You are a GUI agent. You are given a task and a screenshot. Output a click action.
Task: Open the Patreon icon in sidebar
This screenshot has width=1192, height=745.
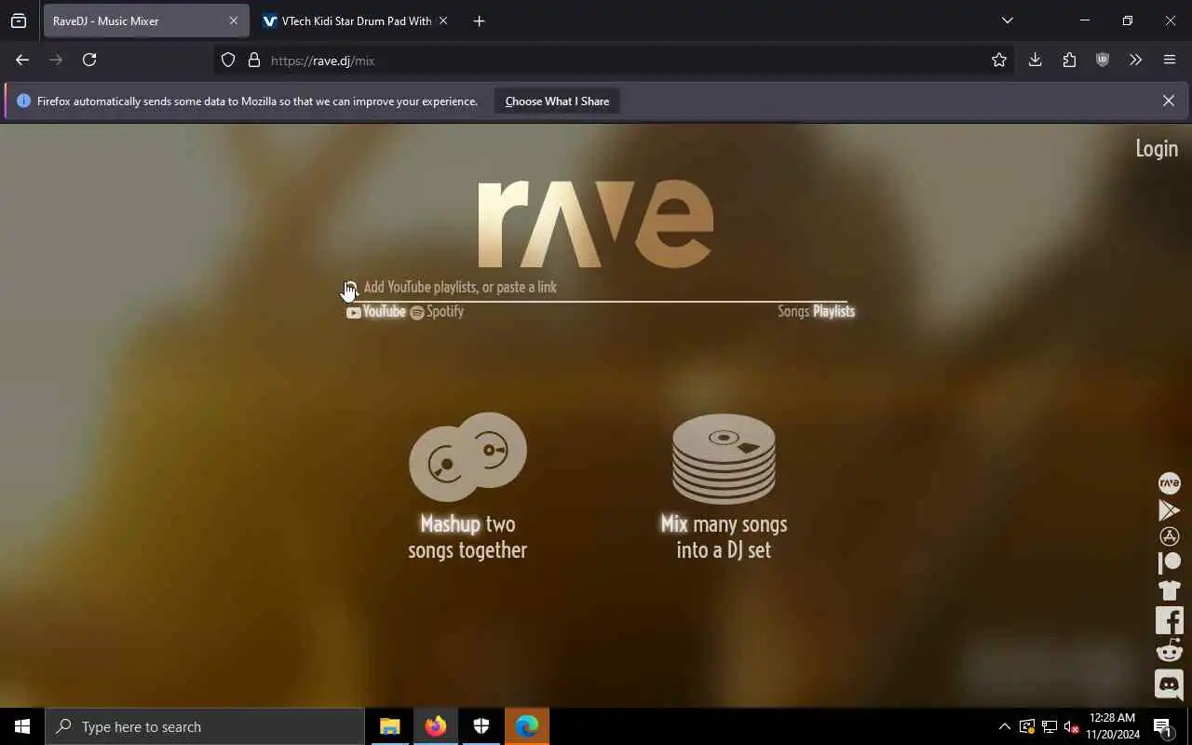[1169, 562]
